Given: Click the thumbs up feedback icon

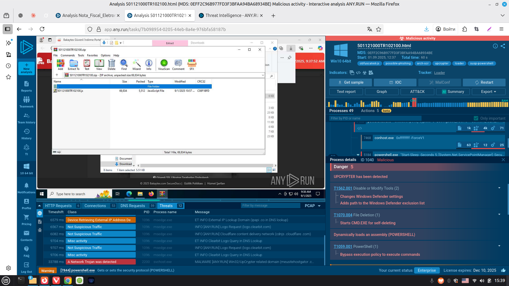Looking at the screenshot, I should point(503,270).
